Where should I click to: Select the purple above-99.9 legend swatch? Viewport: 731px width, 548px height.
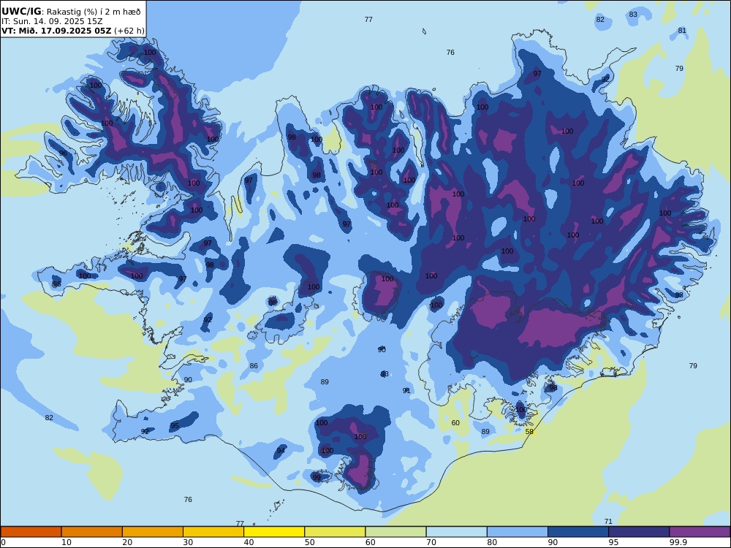click(700, 532)
